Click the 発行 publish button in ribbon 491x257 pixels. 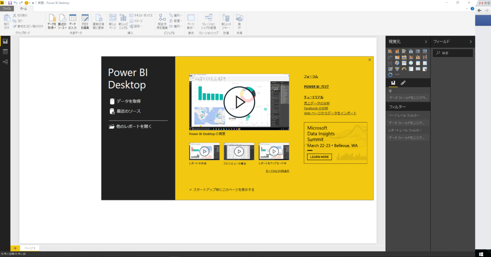239,22
